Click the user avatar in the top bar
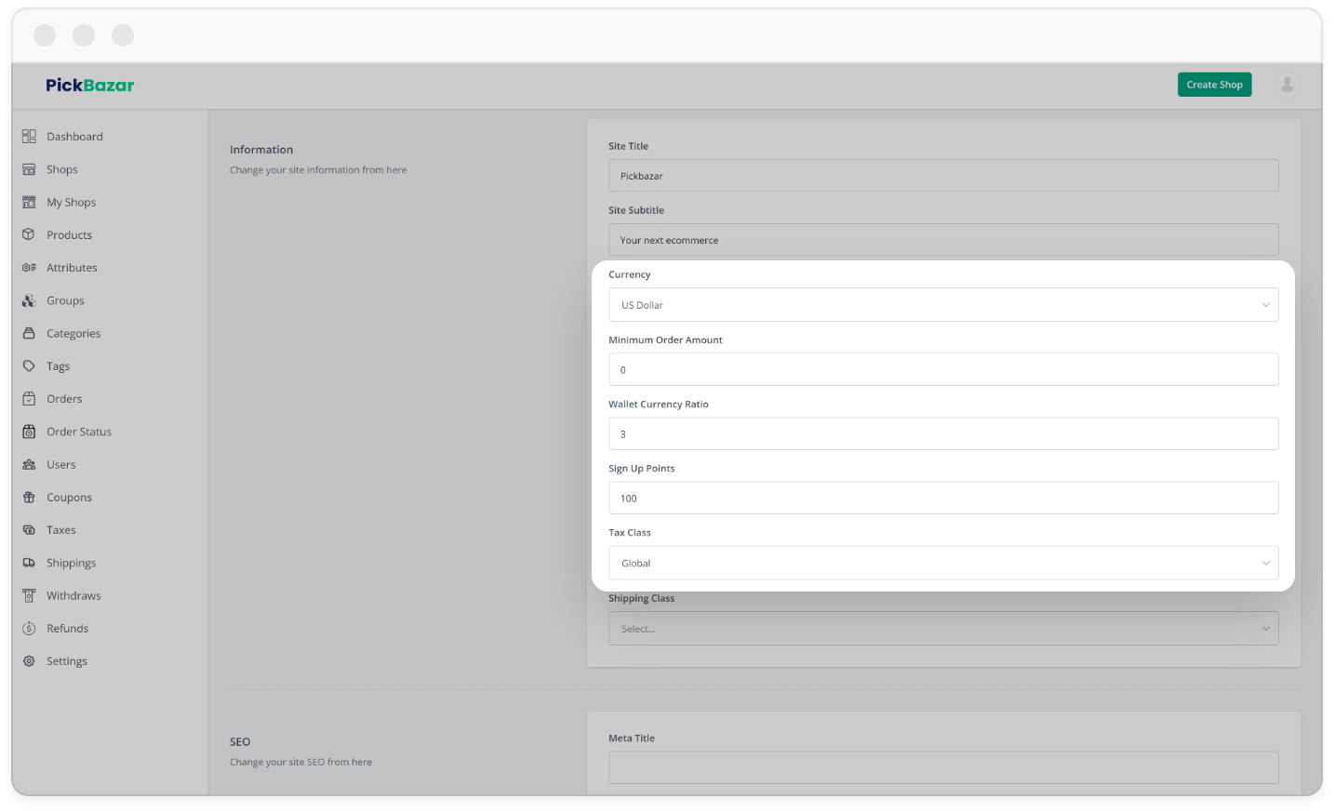 coord(1287,84)
